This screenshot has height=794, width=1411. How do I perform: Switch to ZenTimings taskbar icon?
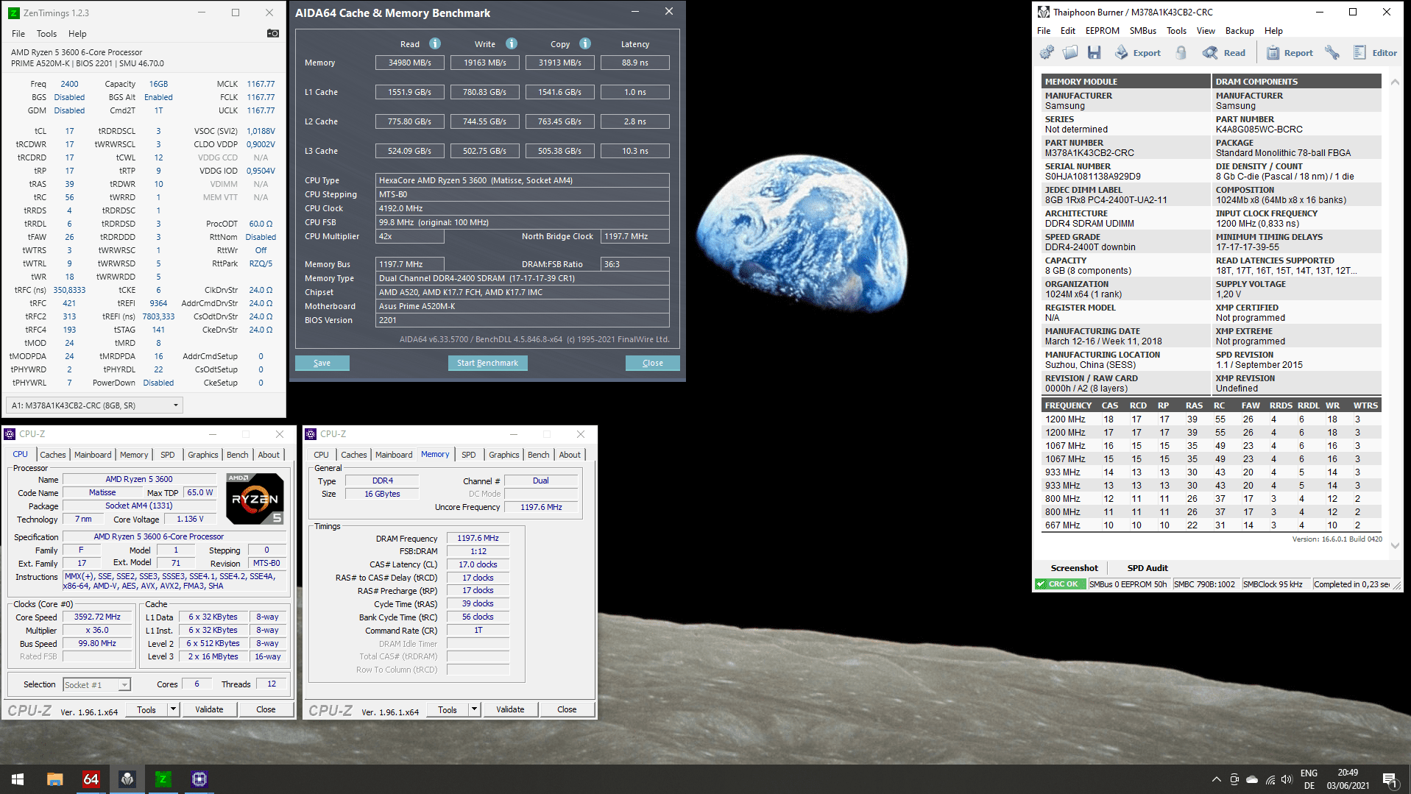163,779
